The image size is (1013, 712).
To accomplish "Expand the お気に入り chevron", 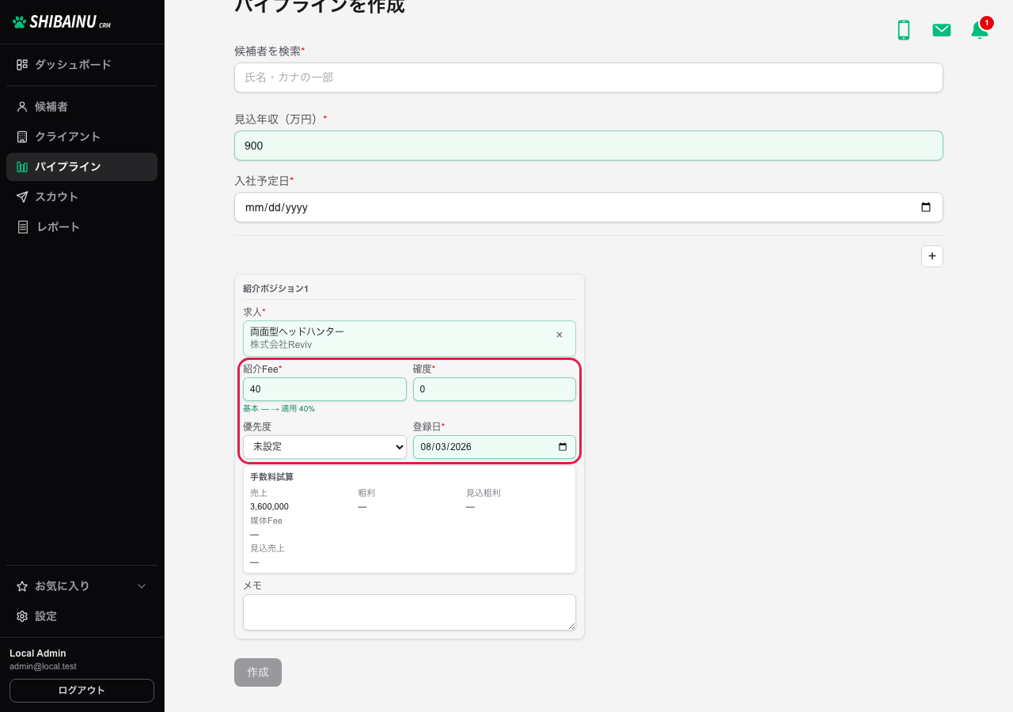I will pos(142,586).
